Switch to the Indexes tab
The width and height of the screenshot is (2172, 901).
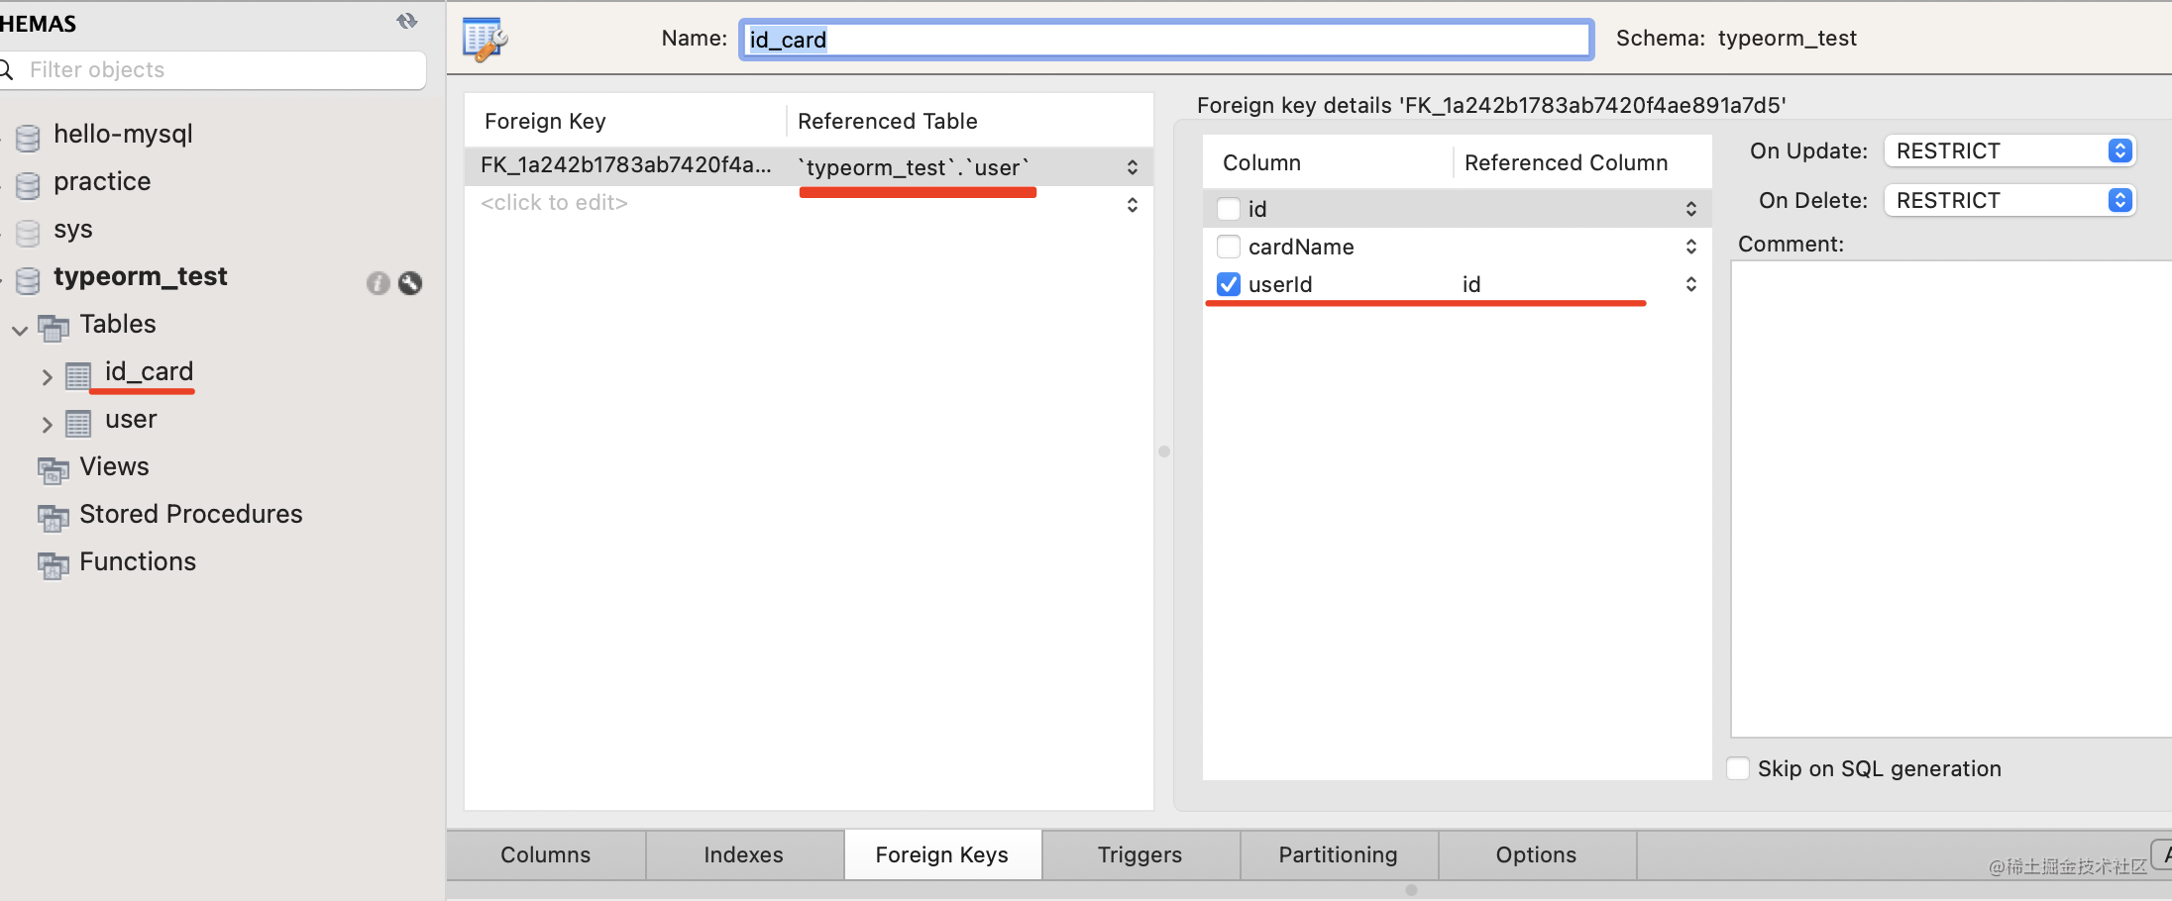743,854
